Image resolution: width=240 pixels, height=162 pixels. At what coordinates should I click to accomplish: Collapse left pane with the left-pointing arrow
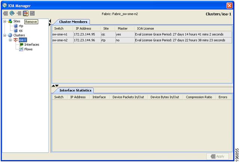50,21
